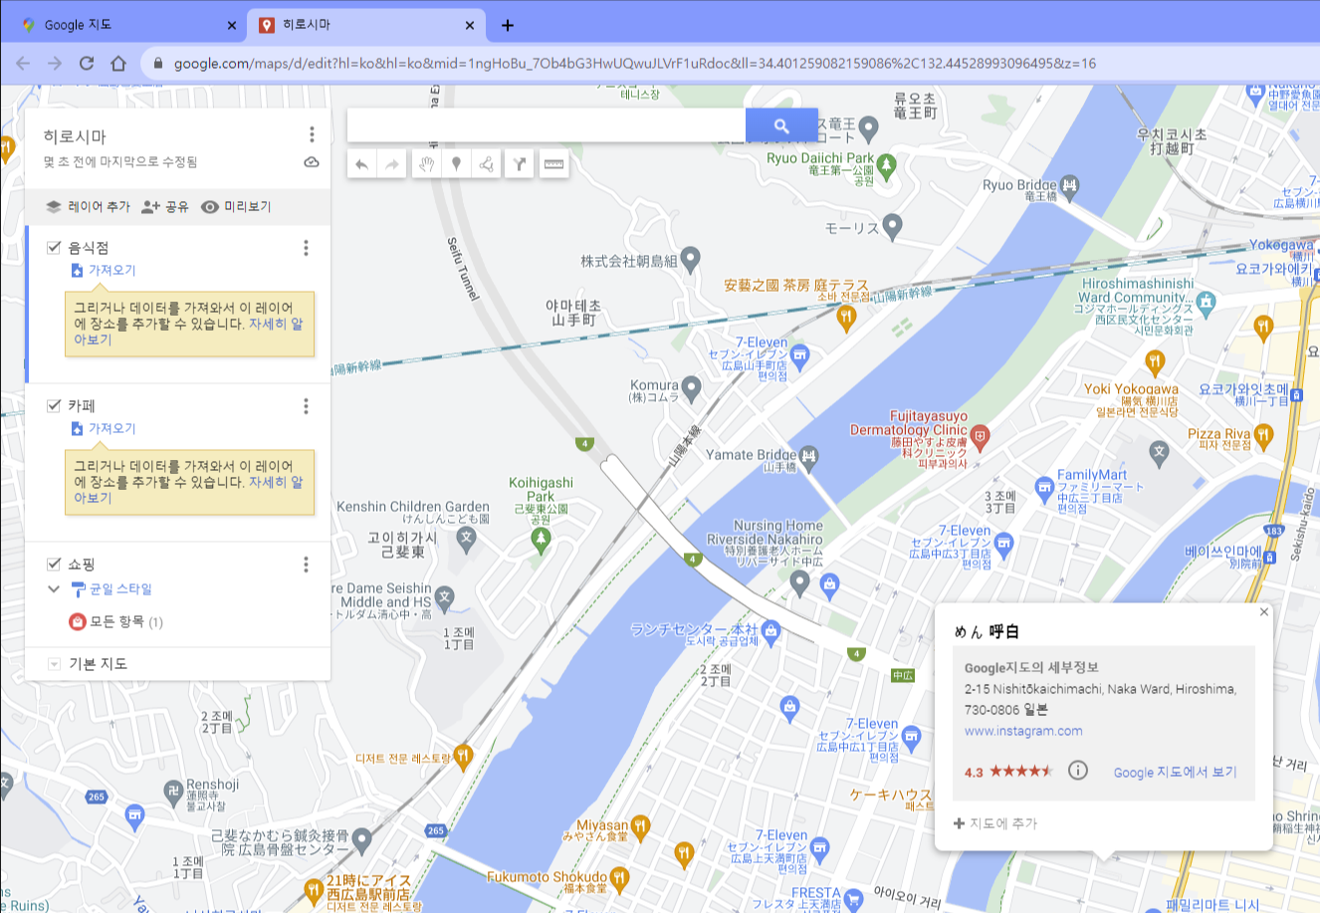Reload the page in the browser

(87, 64)
